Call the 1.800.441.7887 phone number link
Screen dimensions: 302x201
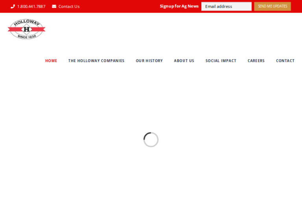[x=31, y=6]
